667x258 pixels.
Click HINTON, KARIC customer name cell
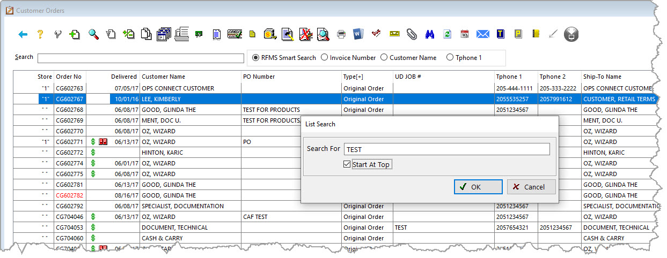coord(190,153)
